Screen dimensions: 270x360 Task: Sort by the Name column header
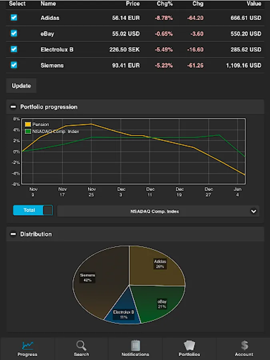(48, 4)
